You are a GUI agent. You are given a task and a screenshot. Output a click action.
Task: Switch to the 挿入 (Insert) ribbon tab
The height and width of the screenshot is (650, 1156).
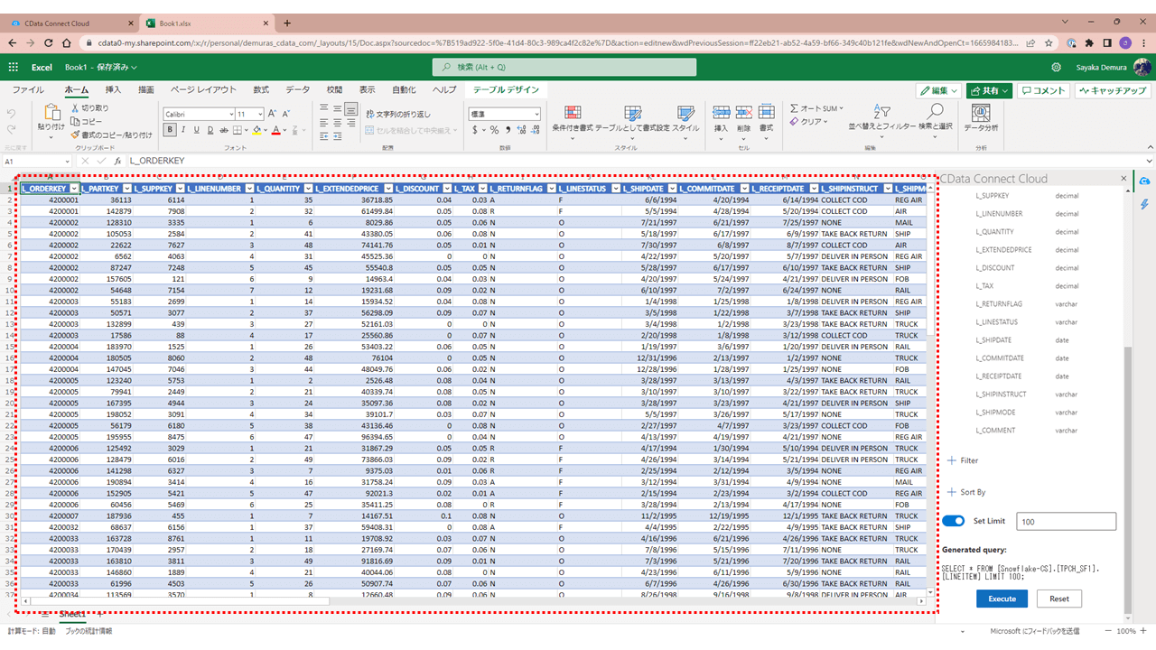[x=113, y=90]
